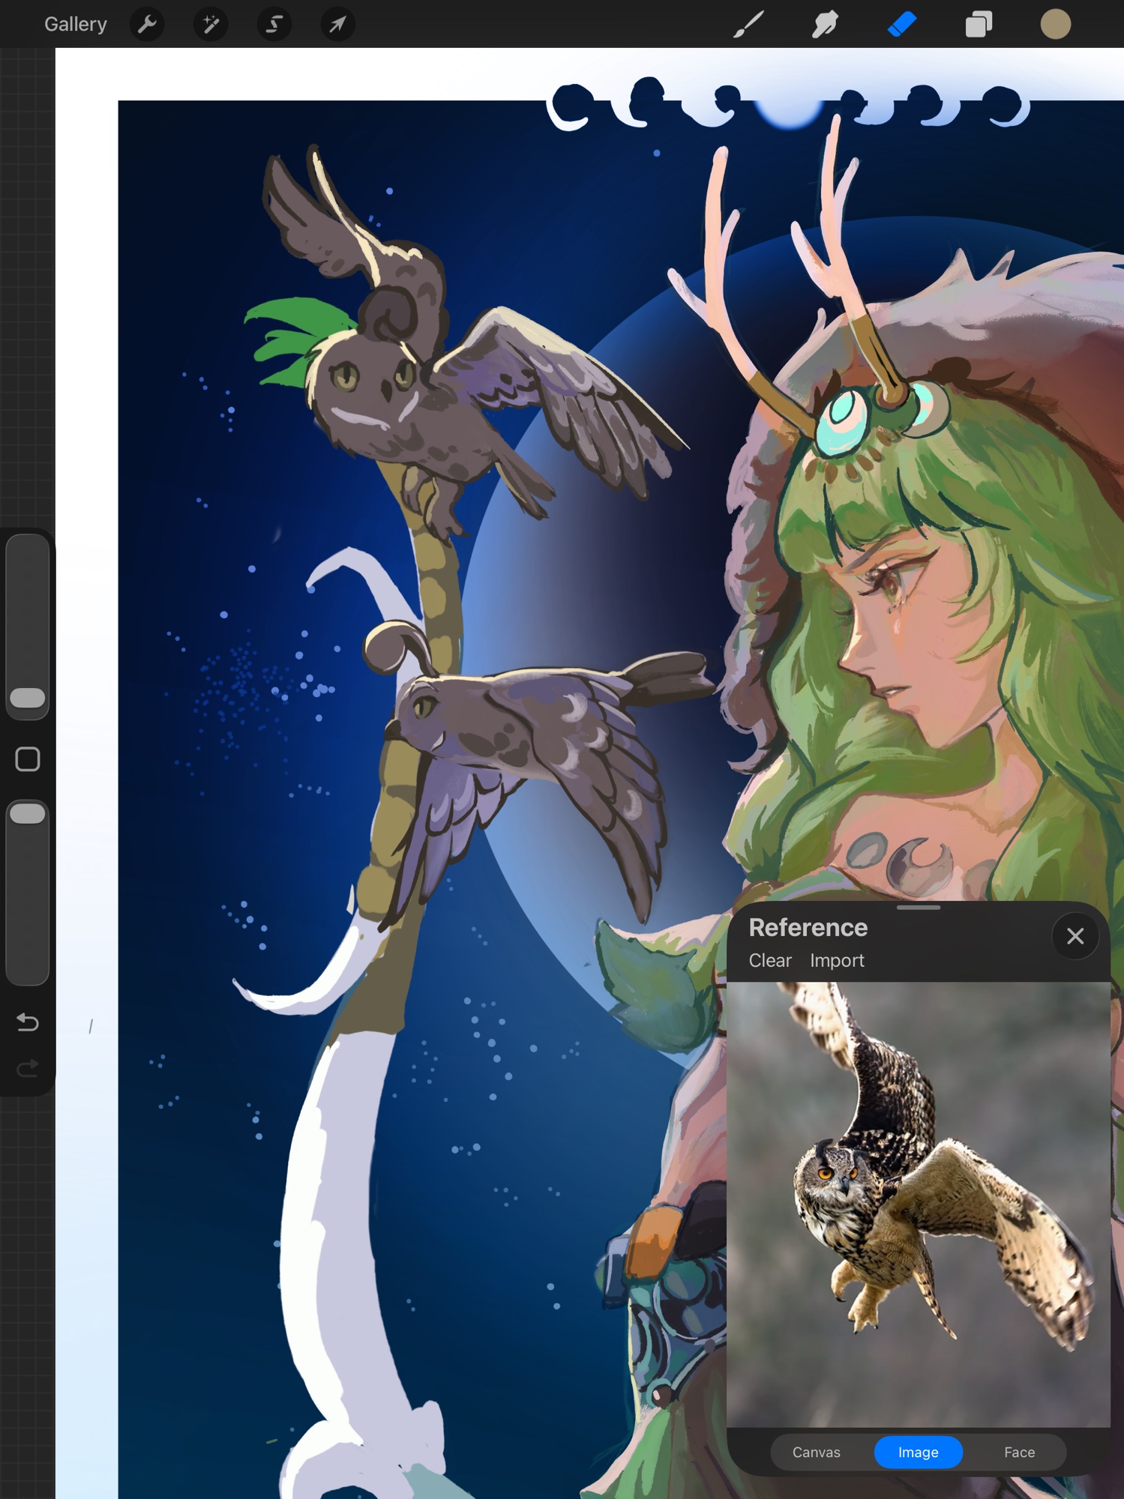Import a new reference image

[x=837, y=960]
